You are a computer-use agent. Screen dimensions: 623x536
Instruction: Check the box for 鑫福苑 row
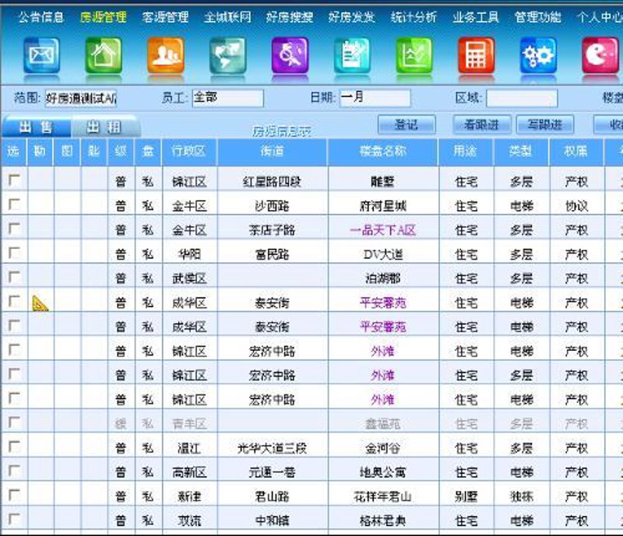tap(14, 422)
